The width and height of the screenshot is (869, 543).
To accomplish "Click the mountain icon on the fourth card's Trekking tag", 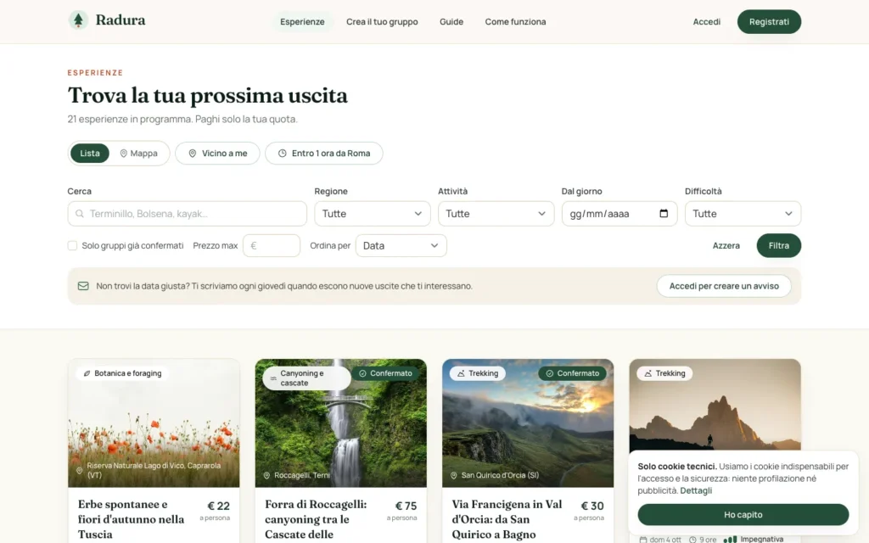I will point(648,373).
